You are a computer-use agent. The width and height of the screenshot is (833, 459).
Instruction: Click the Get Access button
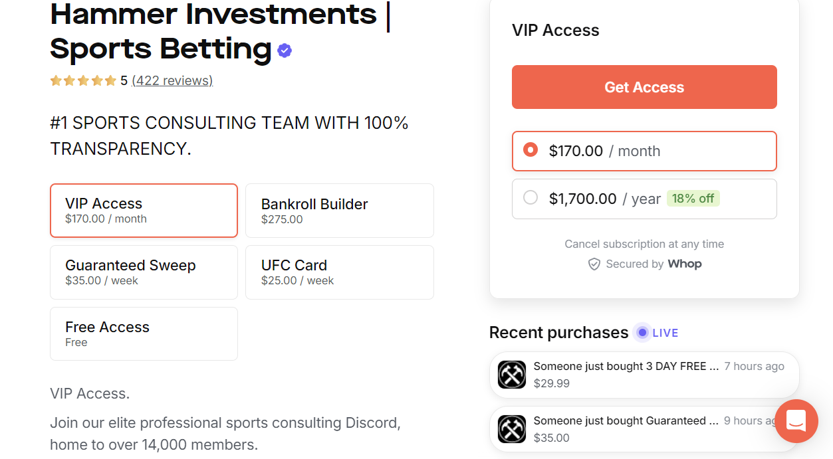(644, 87)
